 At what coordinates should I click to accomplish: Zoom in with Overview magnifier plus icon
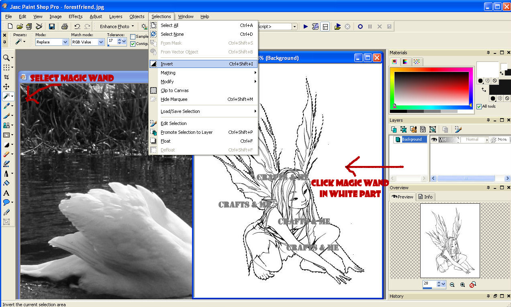tap(462, 284)
